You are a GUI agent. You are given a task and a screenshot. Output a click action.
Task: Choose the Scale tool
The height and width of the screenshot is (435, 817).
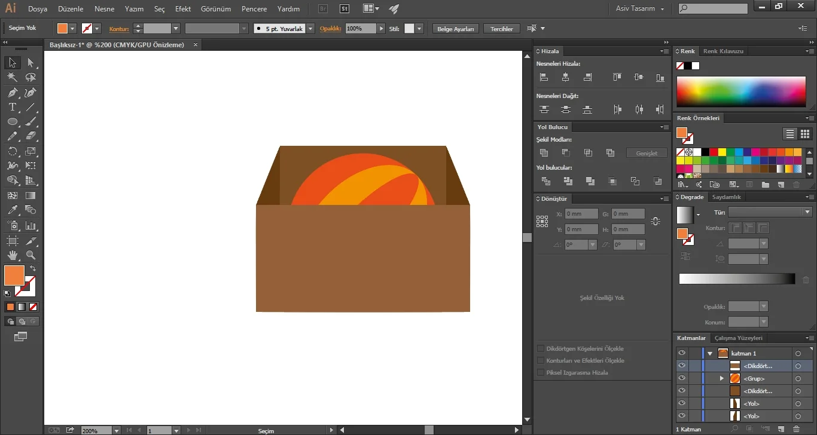(x=31, y=151)
